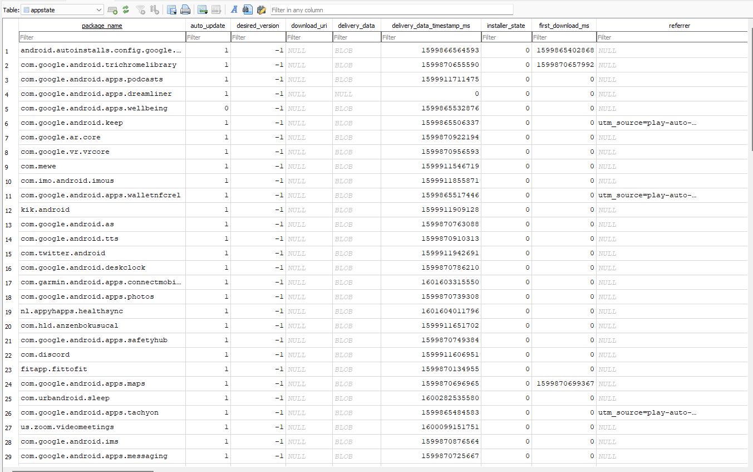
Task: Click the desired_version column filter box
Action: coord(258,37)
